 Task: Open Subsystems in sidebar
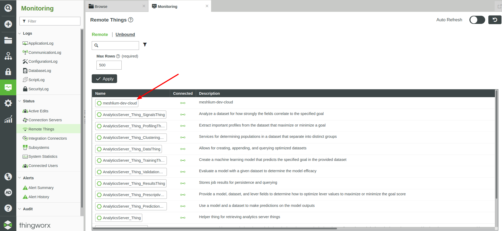point(36,148)
